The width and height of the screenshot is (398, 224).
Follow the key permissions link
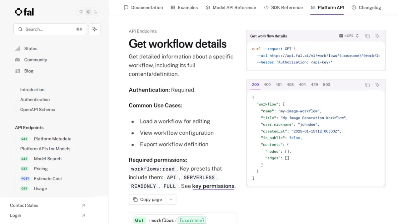(x=213, y=186)
